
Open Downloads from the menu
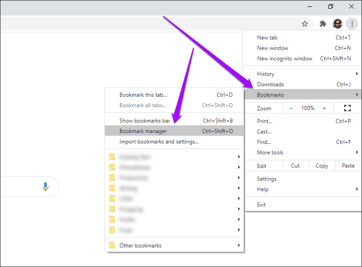click(x=302, y=84)
